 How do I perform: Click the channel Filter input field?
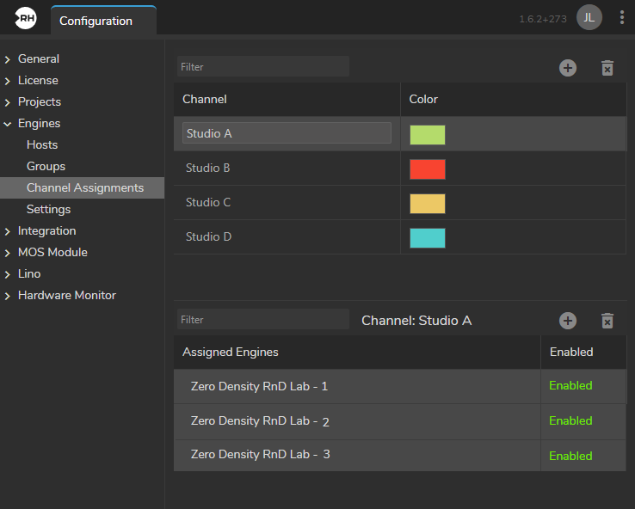point(262,67)
